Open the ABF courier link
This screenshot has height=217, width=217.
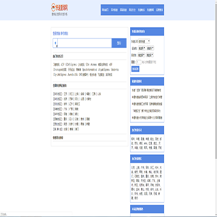pos(111,64)
